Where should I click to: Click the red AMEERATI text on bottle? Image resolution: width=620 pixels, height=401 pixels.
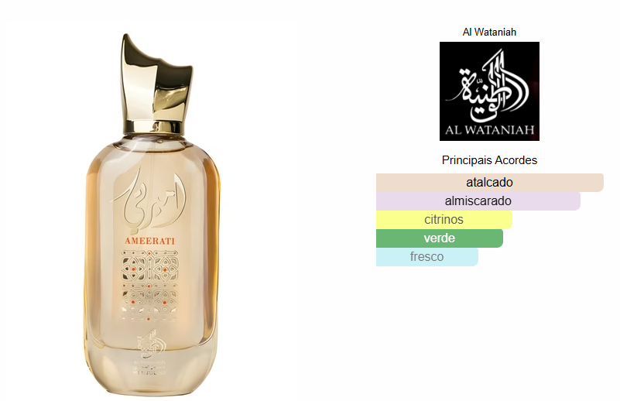click(150, 241)
